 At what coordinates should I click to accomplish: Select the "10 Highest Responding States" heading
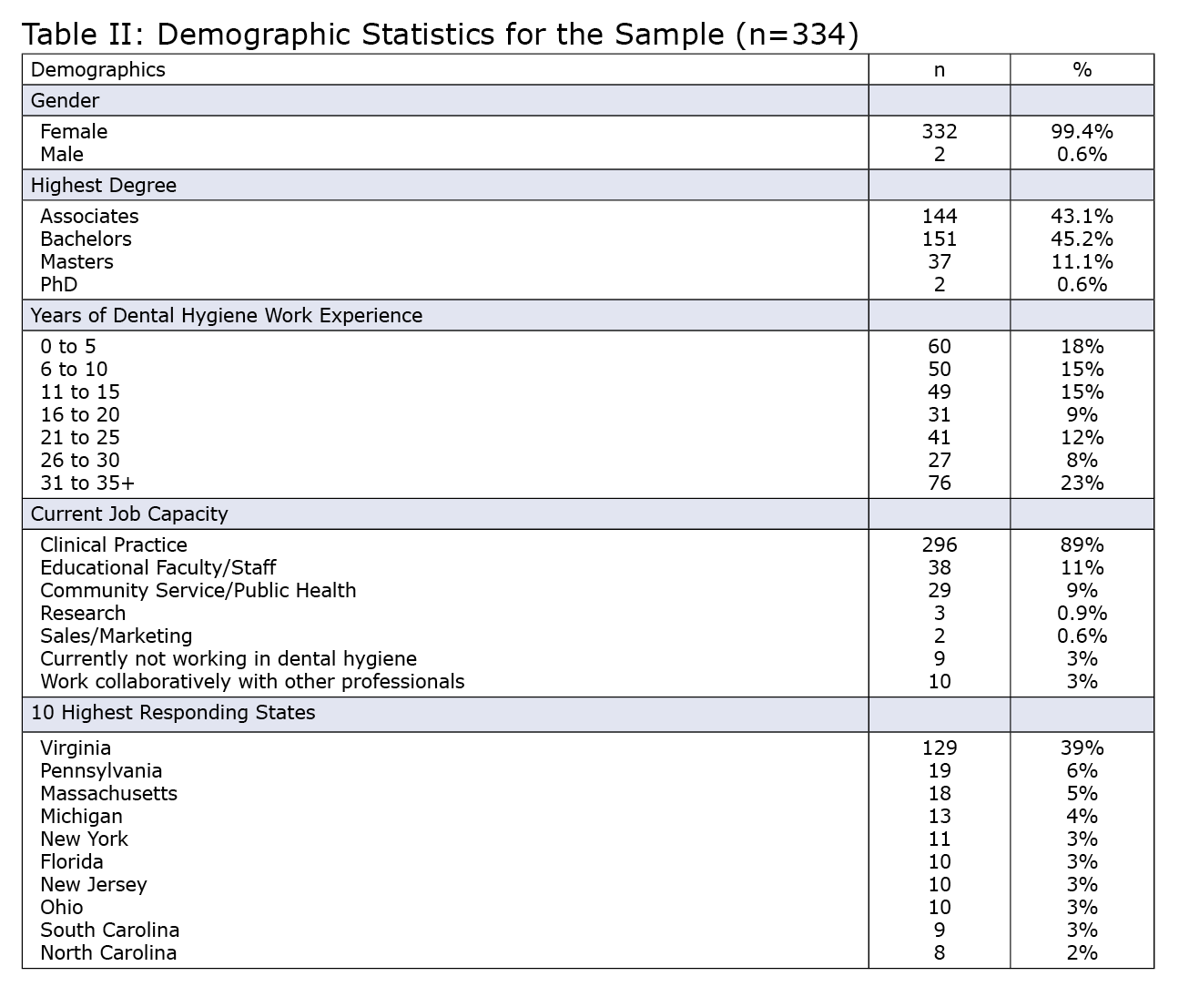173,713
